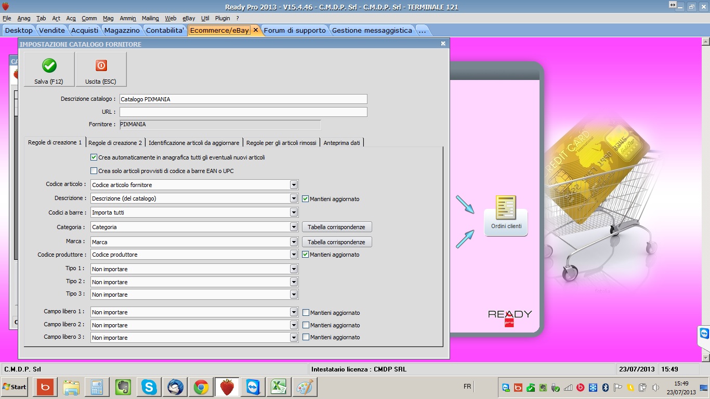Click Tabella corrispondenze beside Categoria

(337, 227)
